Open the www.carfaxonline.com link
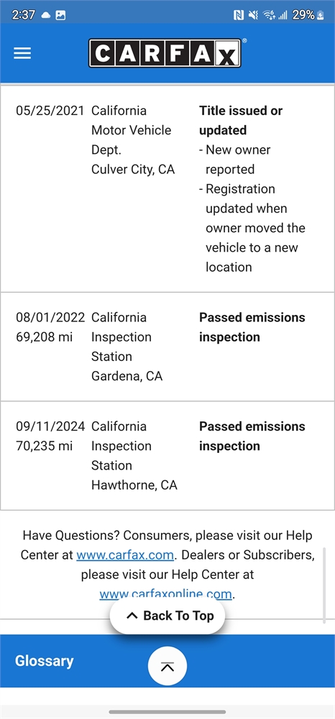 (x=165, y=594)
